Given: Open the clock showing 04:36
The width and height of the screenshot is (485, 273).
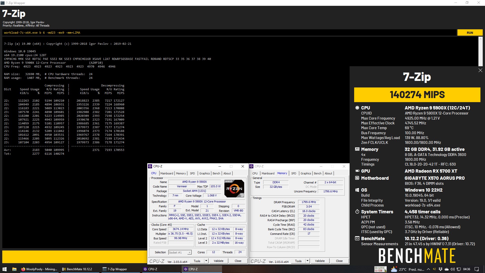Looking at the screenshot, I should (x=467, y=269).
